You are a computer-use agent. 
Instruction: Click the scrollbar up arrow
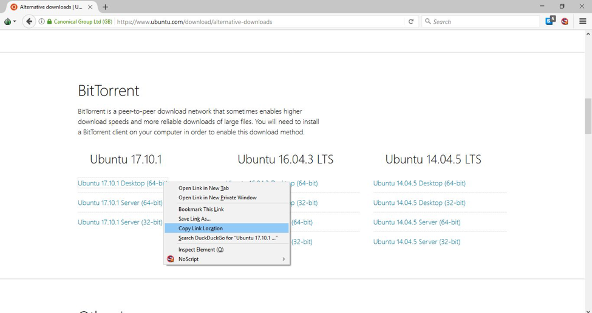click(588, 34)
